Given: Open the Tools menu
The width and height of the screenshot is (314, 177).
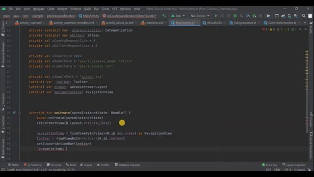Looking at the screenshot, I should (x=105, y=9).
